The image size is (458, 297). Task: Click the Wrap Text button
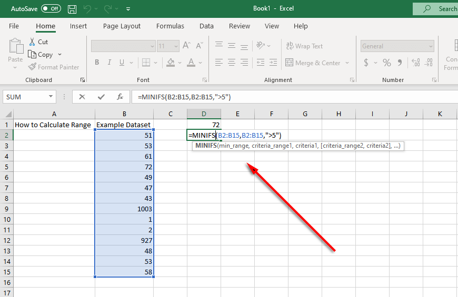point(304,46)
